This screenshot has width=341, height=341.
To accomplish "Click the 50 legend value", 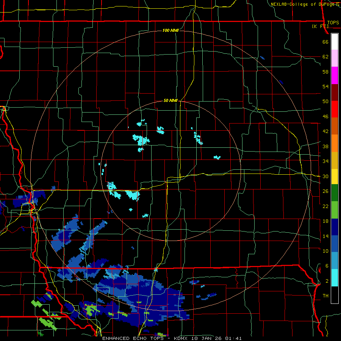I will 325,102.
